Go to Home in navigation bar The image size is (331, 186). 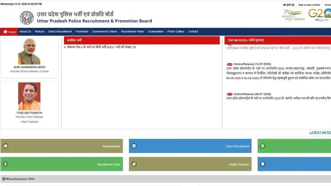point(9,32)
